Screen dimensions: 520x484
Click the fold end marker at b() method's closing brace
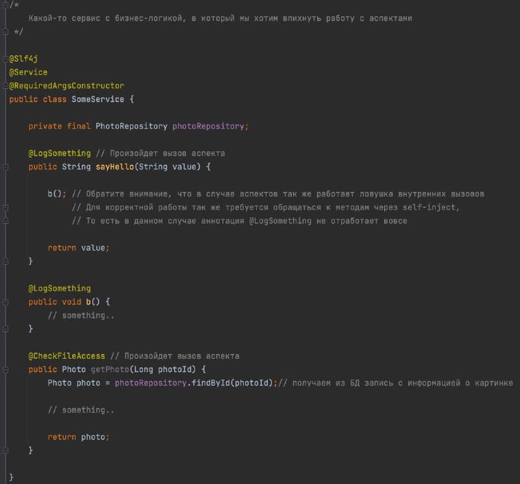pyautogui.click(x=5, y=329)
